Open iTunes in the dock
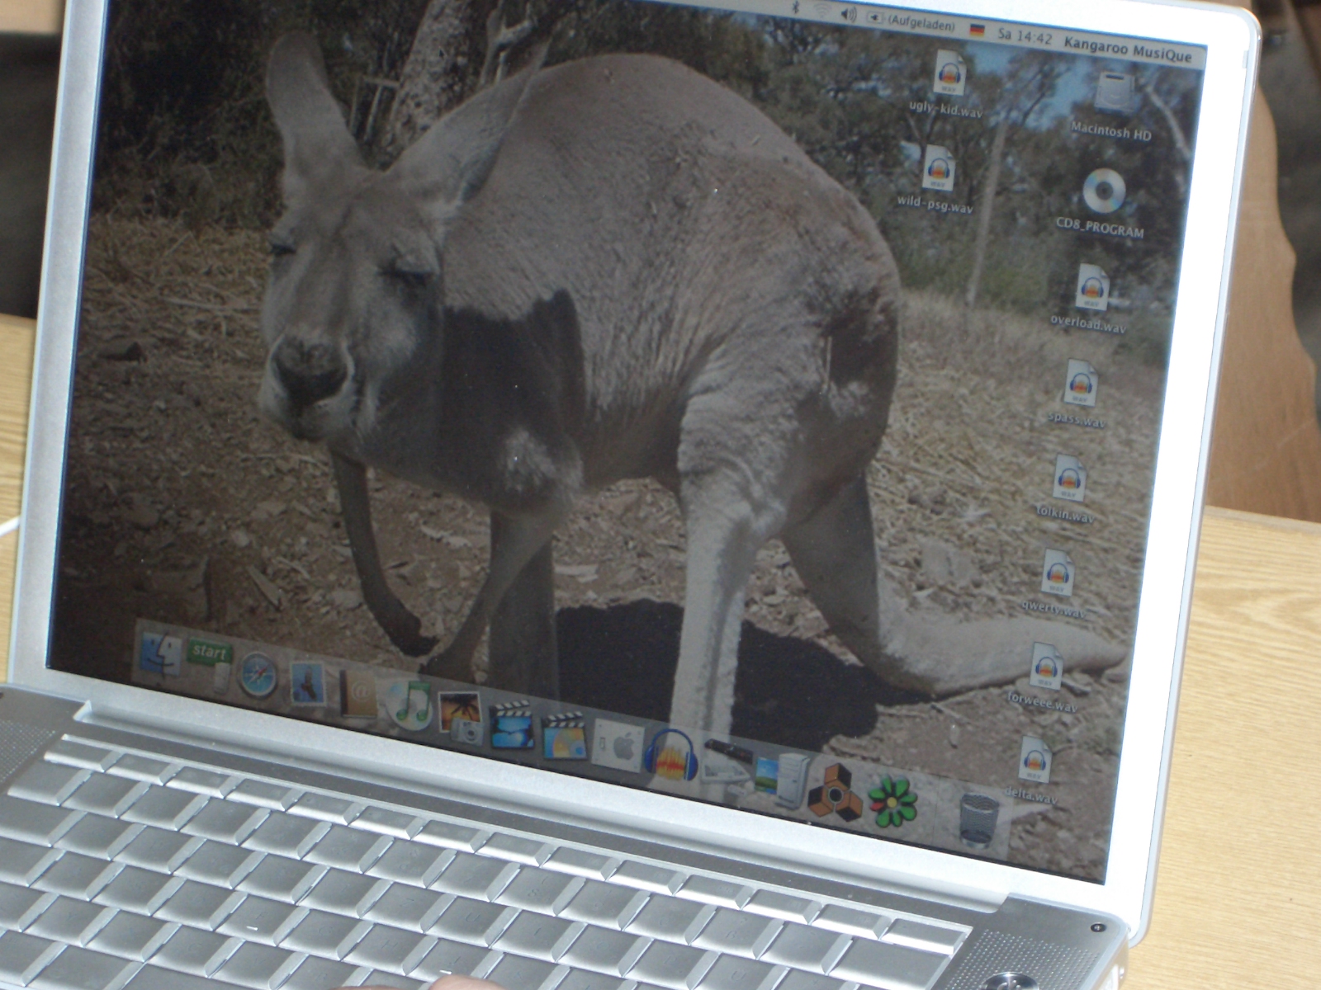This screenshot has width=1321, height=990. pos(410,704)
